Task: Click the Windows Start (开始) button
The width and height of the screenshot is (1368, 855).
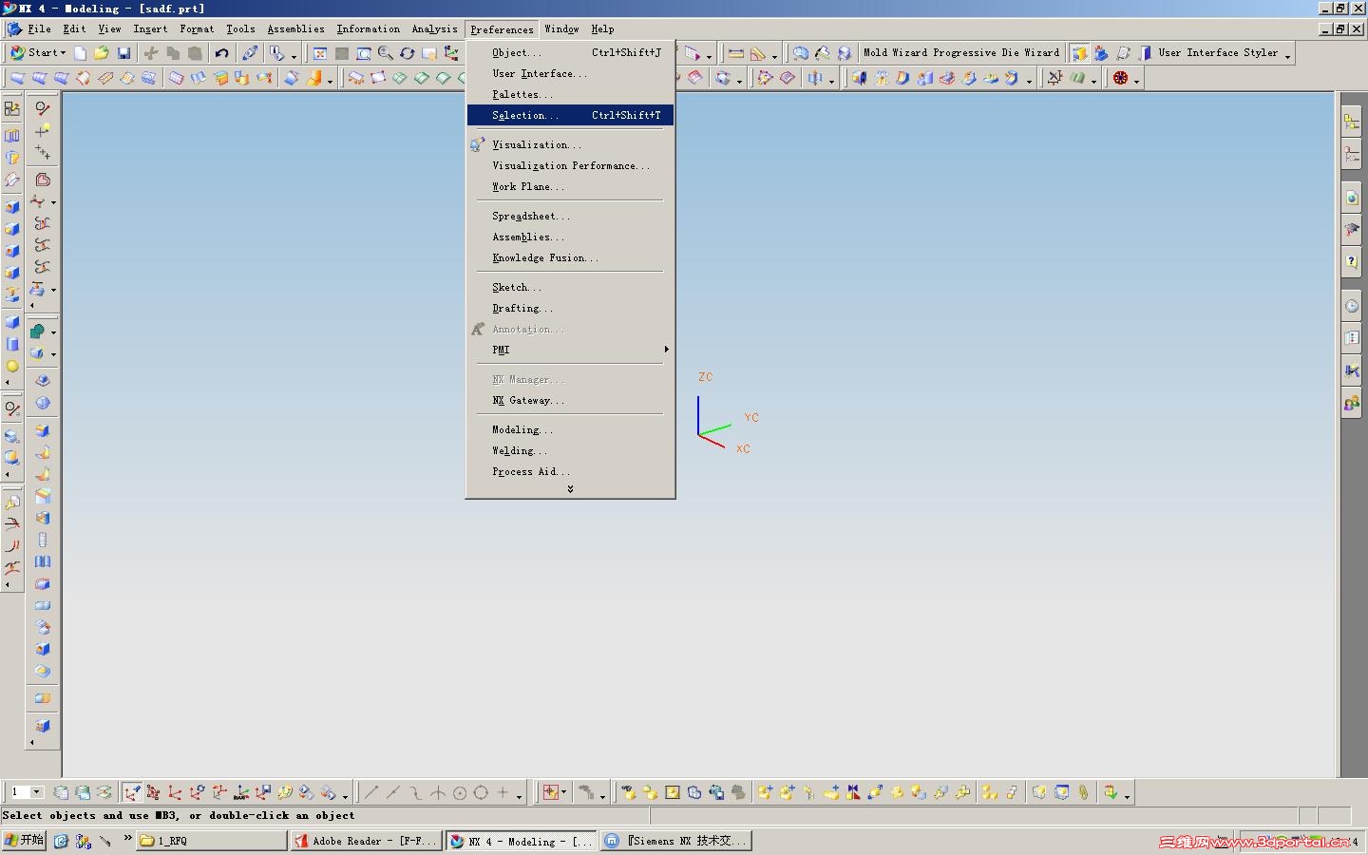Action: click(x=24, y=841)
